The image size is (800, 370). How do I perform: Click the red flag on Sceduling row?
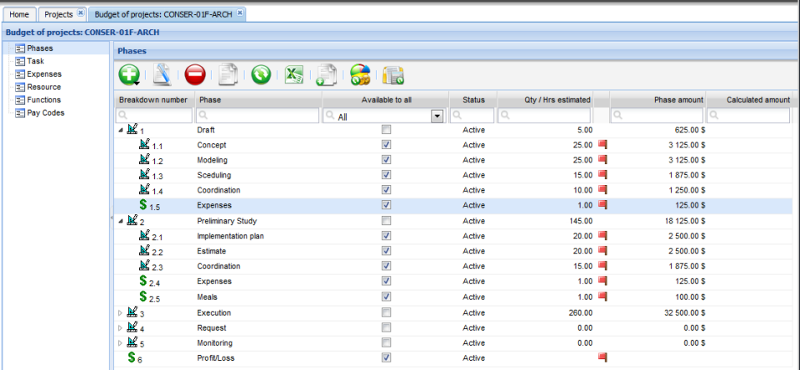602,174
